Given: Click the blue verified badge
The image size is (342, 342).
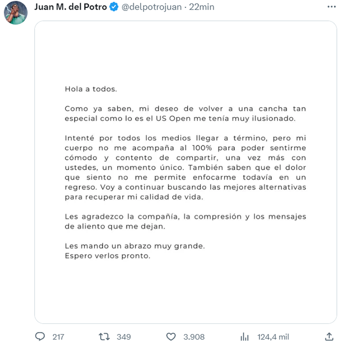Looking at the screenshot, I should pyautogui.click(x=113, y=7).
